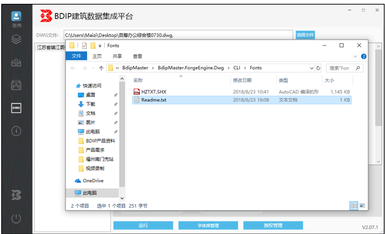Open address bar history dropdown
The width and height of the screenshot is (385, 234).
coord(312,68)
